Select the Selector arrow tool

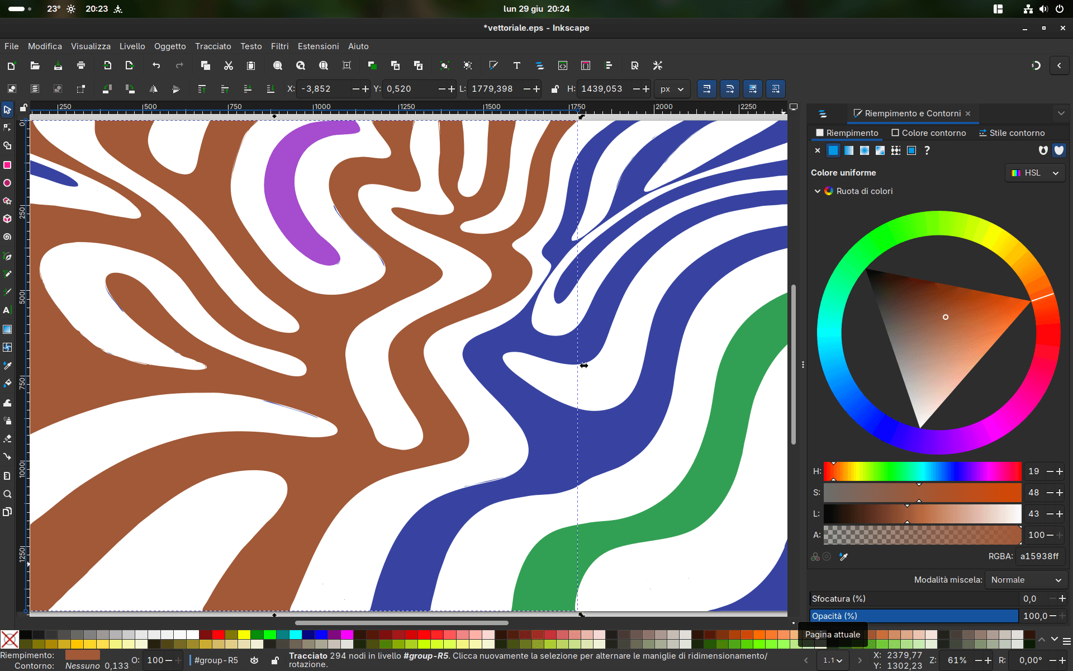tap(7, 110)
